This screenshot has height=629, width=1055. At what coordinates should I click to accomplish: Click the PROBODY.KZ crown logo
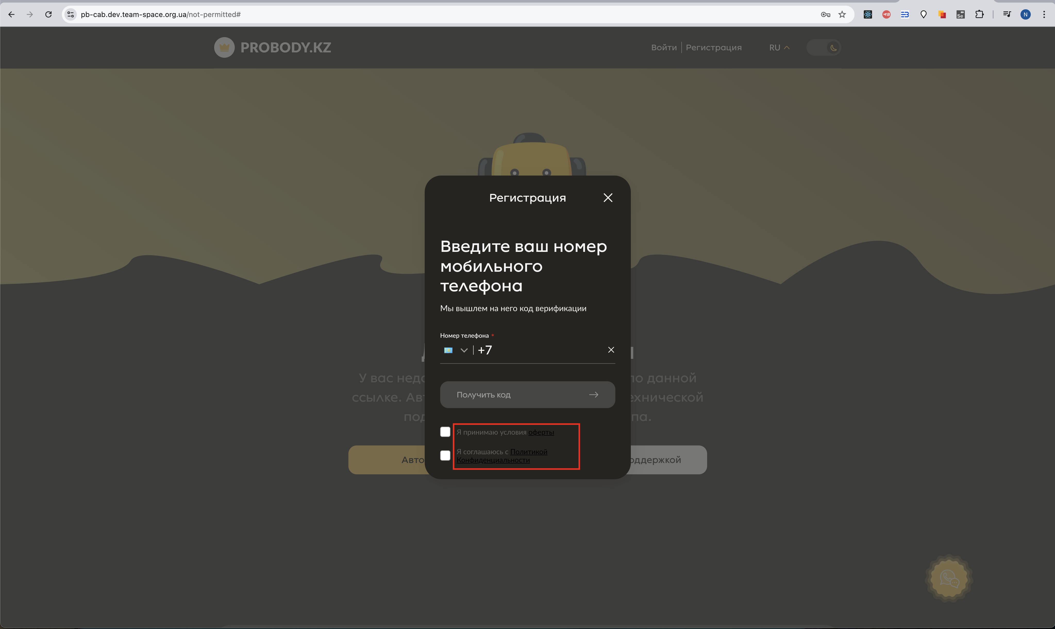tap(224, 47)
